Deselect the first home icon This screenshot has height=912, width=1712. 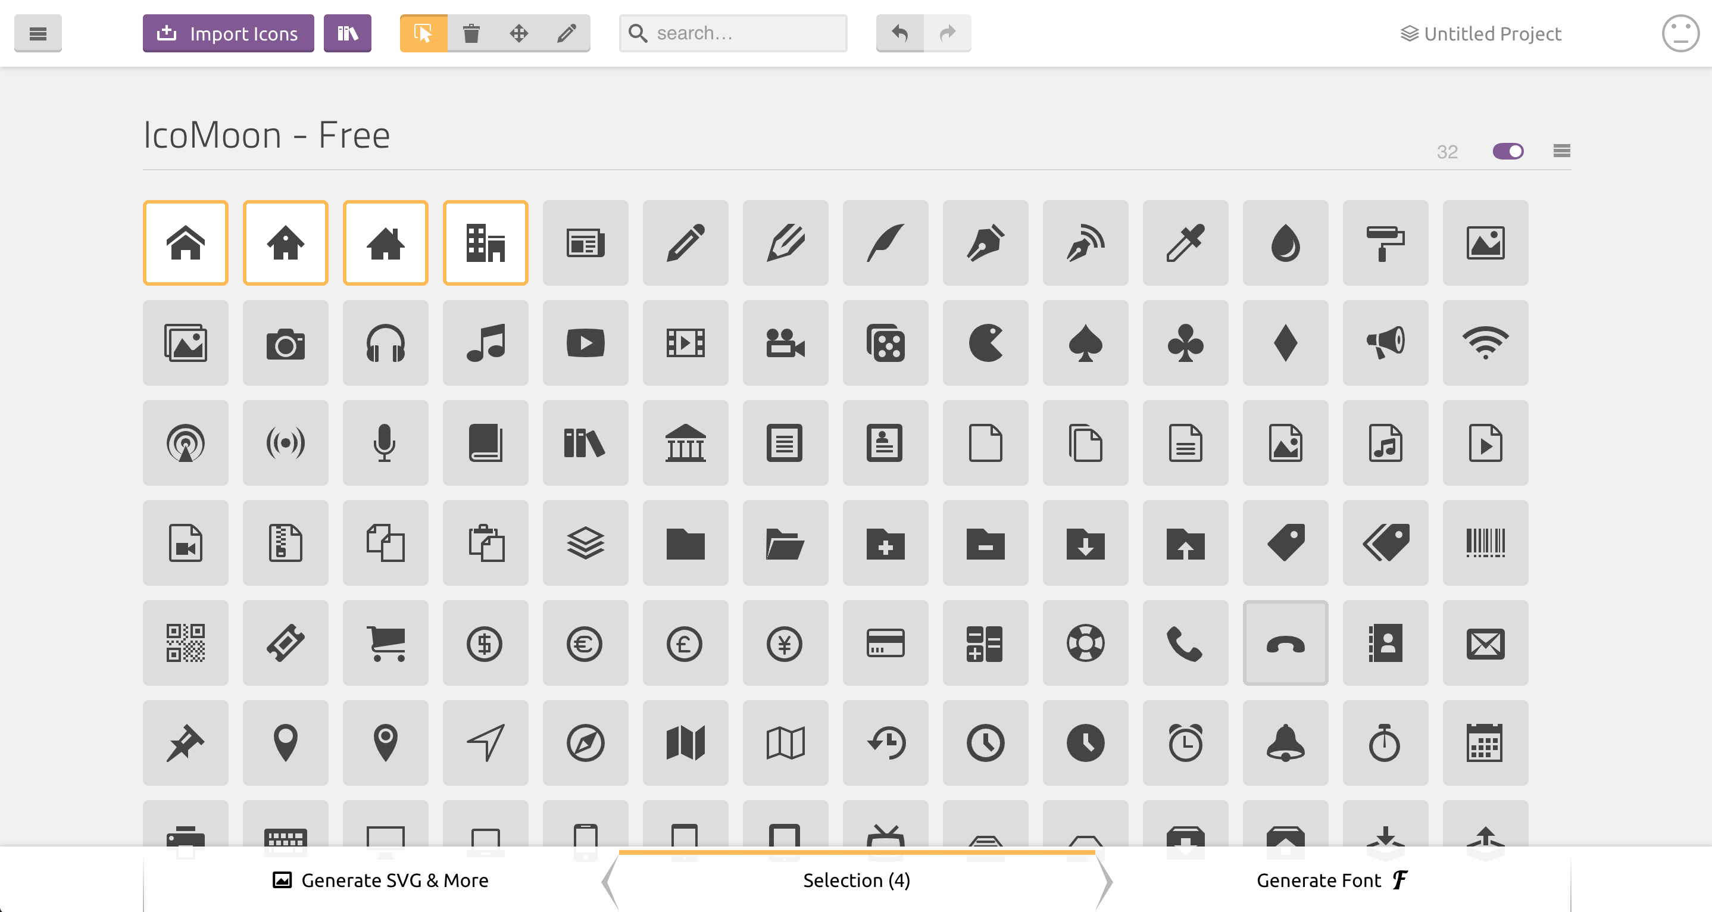185,243
